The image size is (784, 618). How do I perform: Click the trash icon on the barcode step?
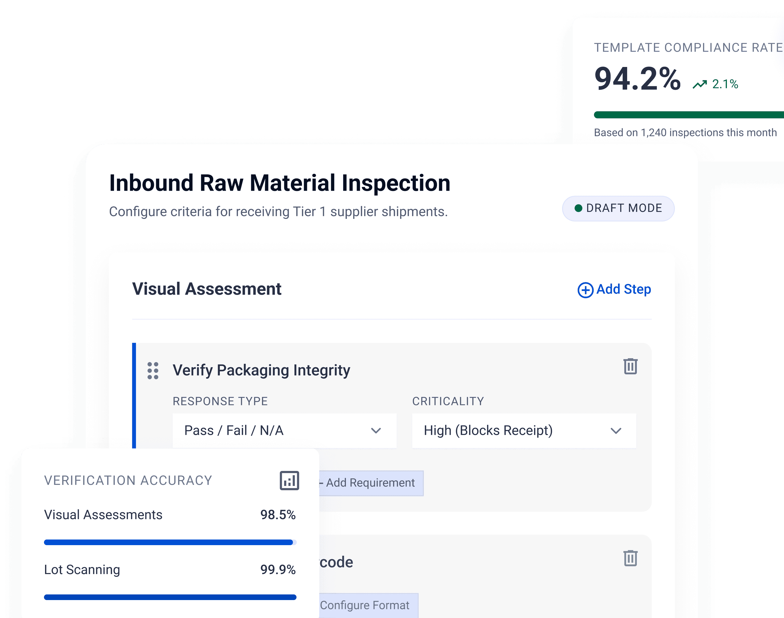point(630,558)
